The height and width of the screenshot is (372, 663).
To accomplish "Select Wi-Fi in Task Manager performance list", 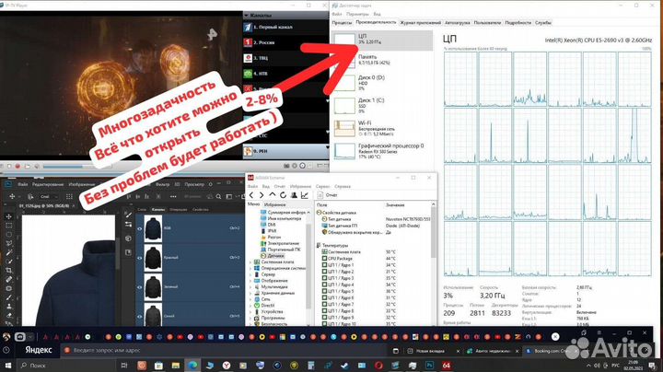I will 382,129.
